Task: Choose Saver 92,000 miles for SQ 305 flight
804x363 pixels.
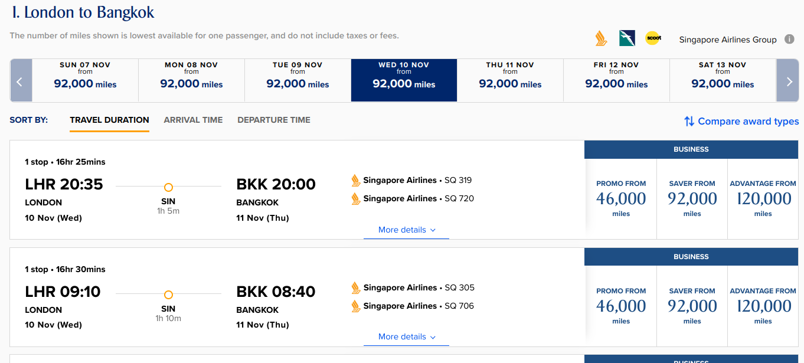Action: (692, 306)
